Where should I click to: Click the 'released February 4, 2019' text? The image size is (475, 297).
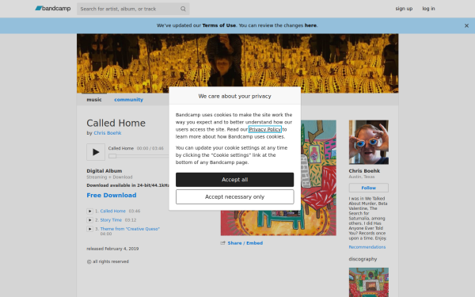(112, 249)
